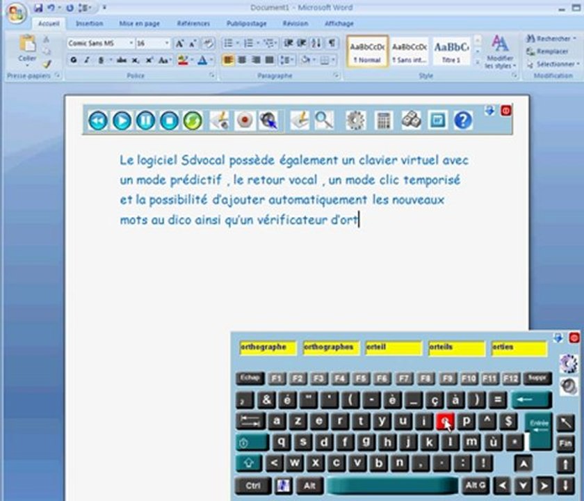Click the right arrow key on virtual keyboard
This screenshot has height=501, width=584.
point(544,486)
